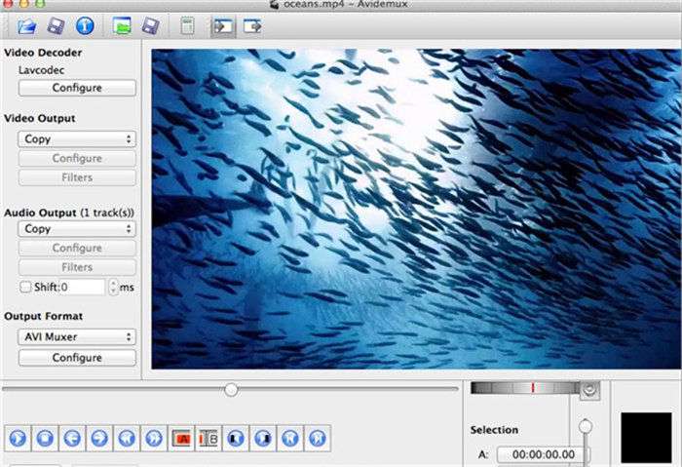682x467 pixels.
Task: Click Filters under Audio Output
Action: [x=77, y=267]
